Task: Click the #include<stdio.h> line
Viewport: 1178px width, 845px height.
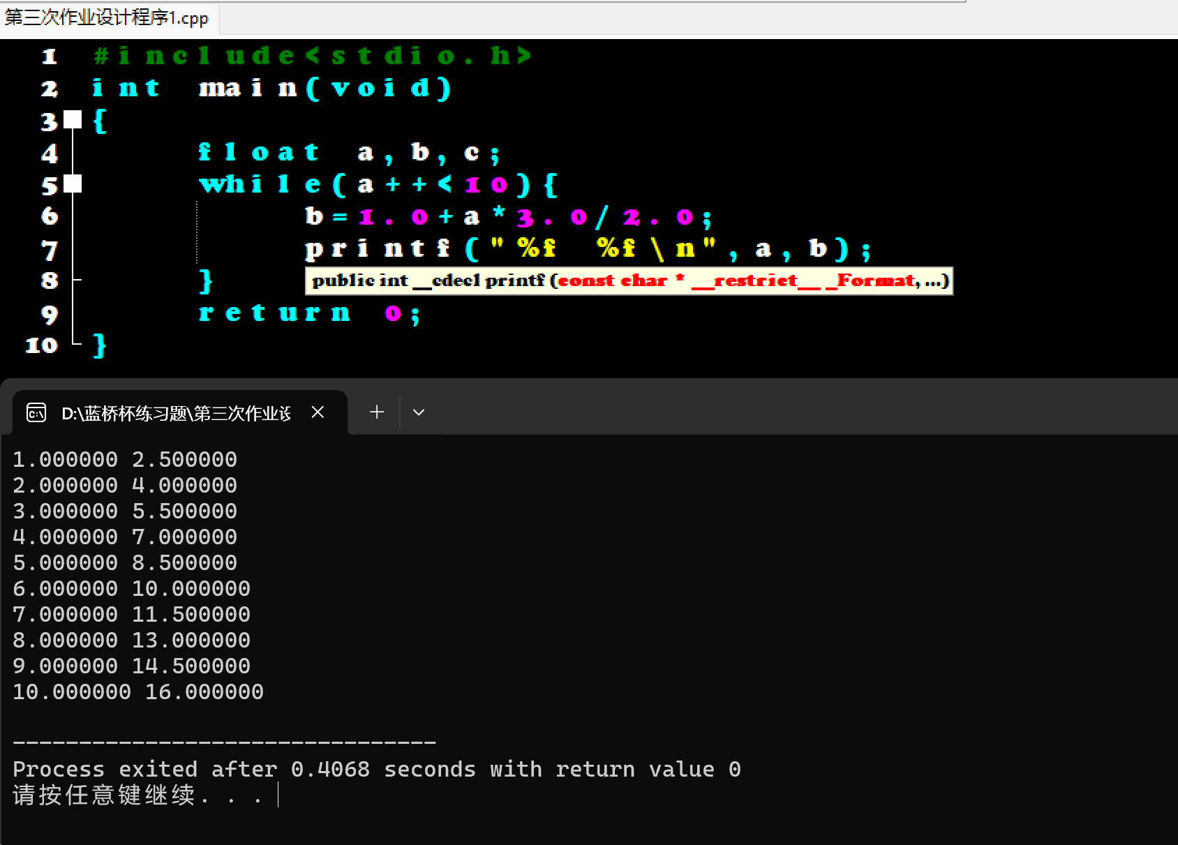Action: pos(313,55)
